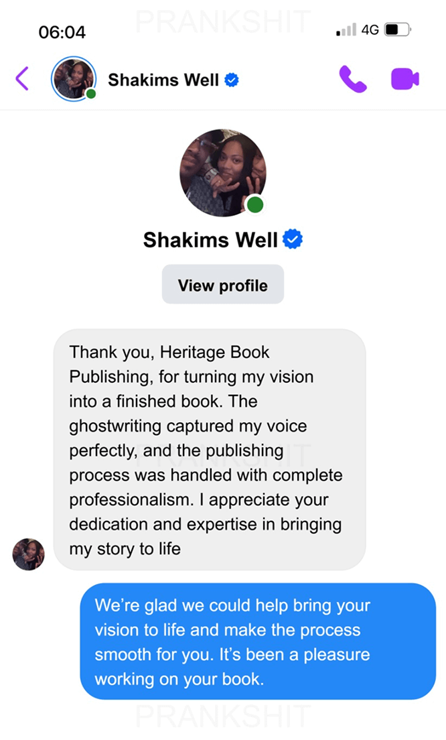Start a voice call with Shakims Well

[x=353, y=79]
